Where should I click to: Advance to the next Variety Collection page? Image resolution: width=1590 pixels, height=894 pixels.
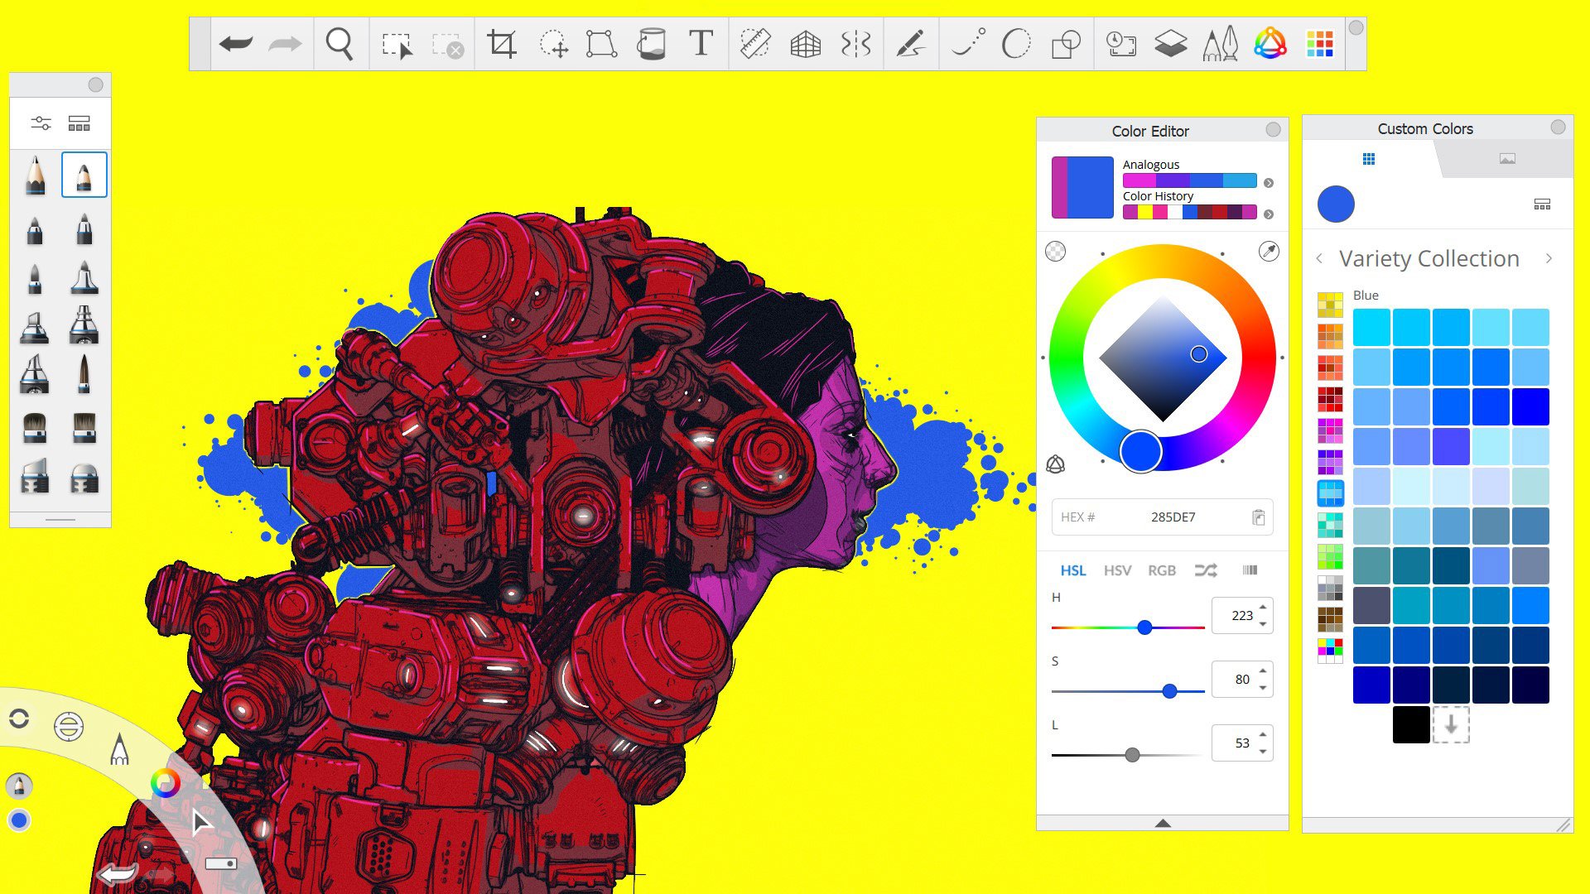[x=1549, y=258]
